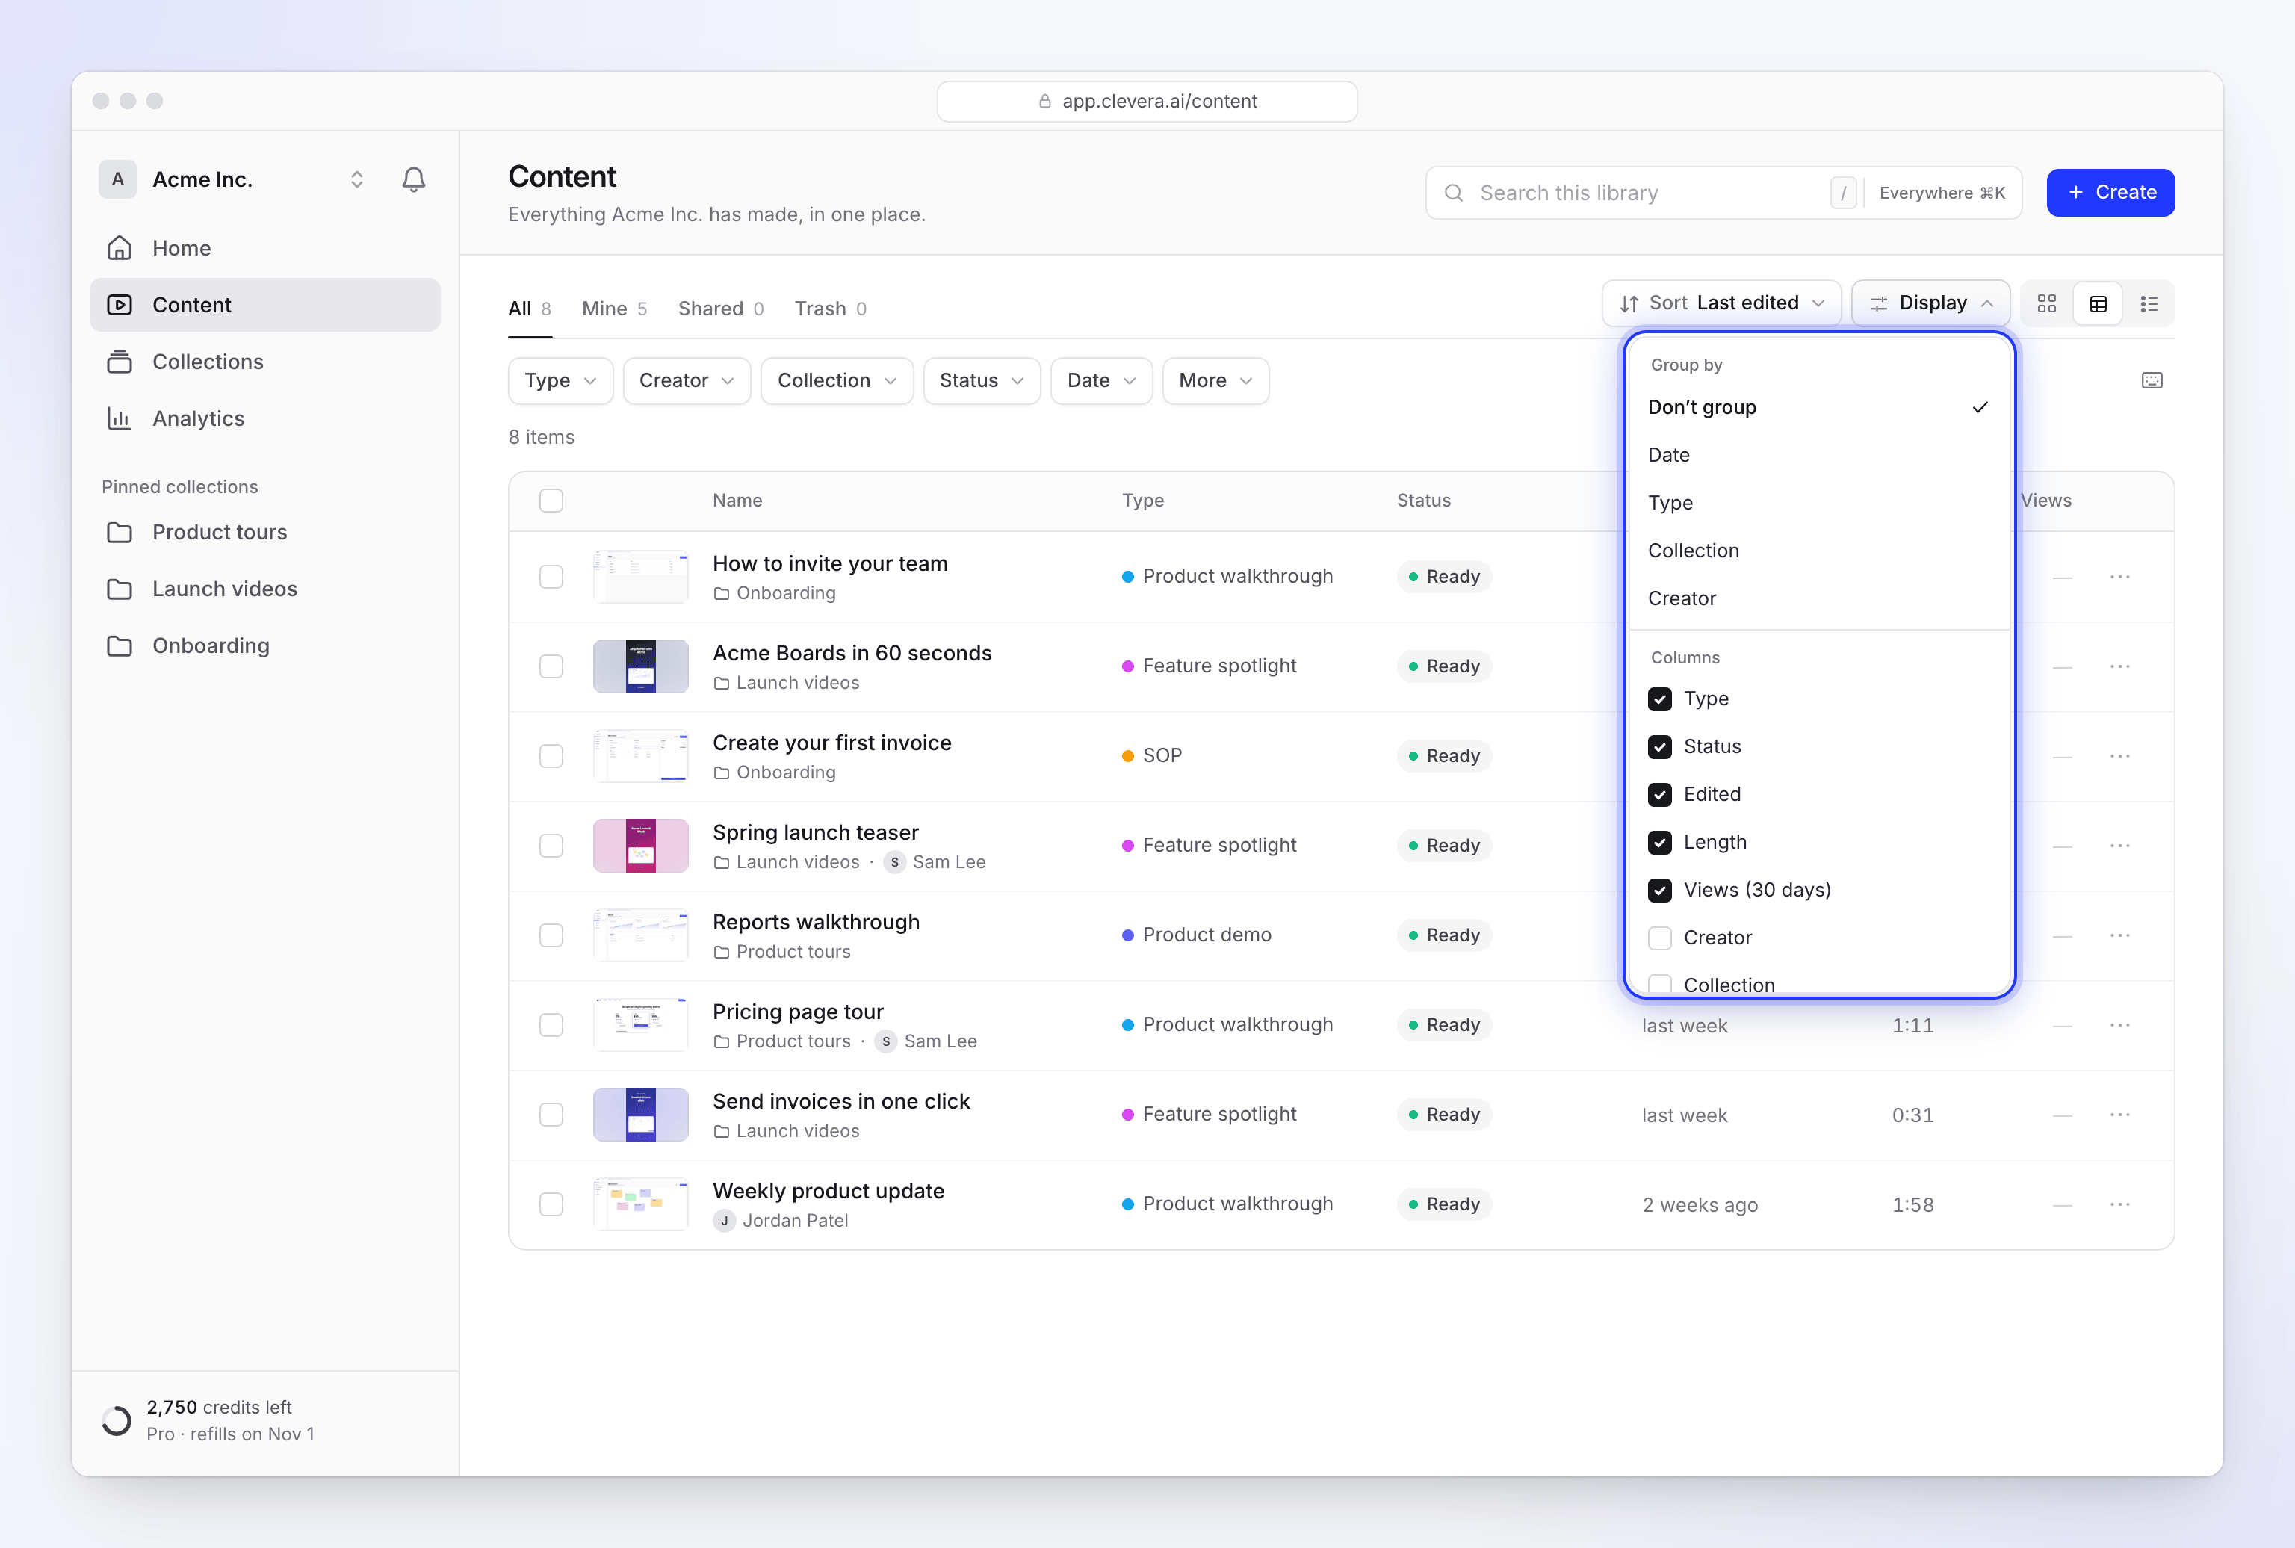Switch to list view
This screenshot has height=1548, width=2295.
coord(2149,303)
